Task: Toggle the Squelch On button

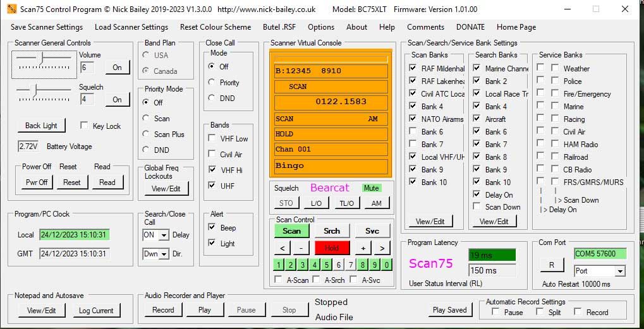Action: point(118,99)
